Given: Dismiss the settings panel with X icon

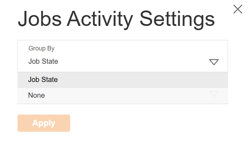Looking at the screenshot, I should [237, 9].
